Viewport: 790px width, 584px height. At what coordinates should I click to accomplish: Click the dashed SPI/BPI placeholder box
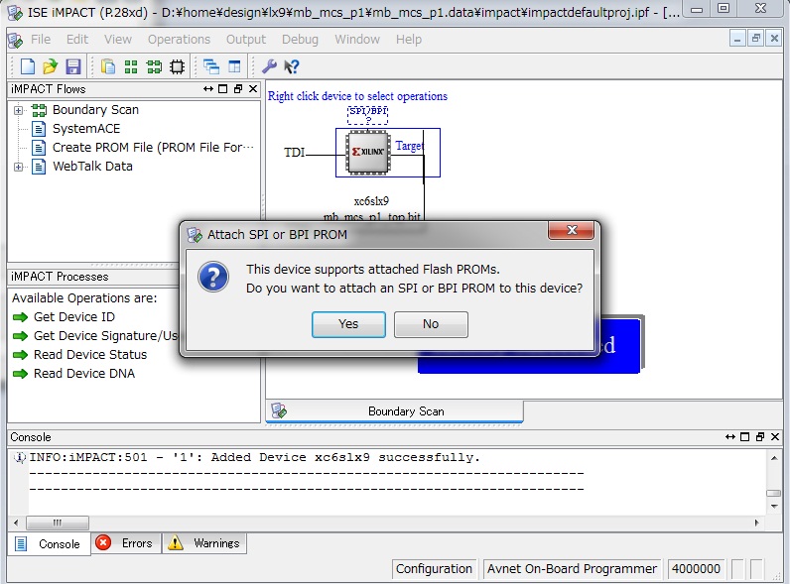(x=368, y=115)
